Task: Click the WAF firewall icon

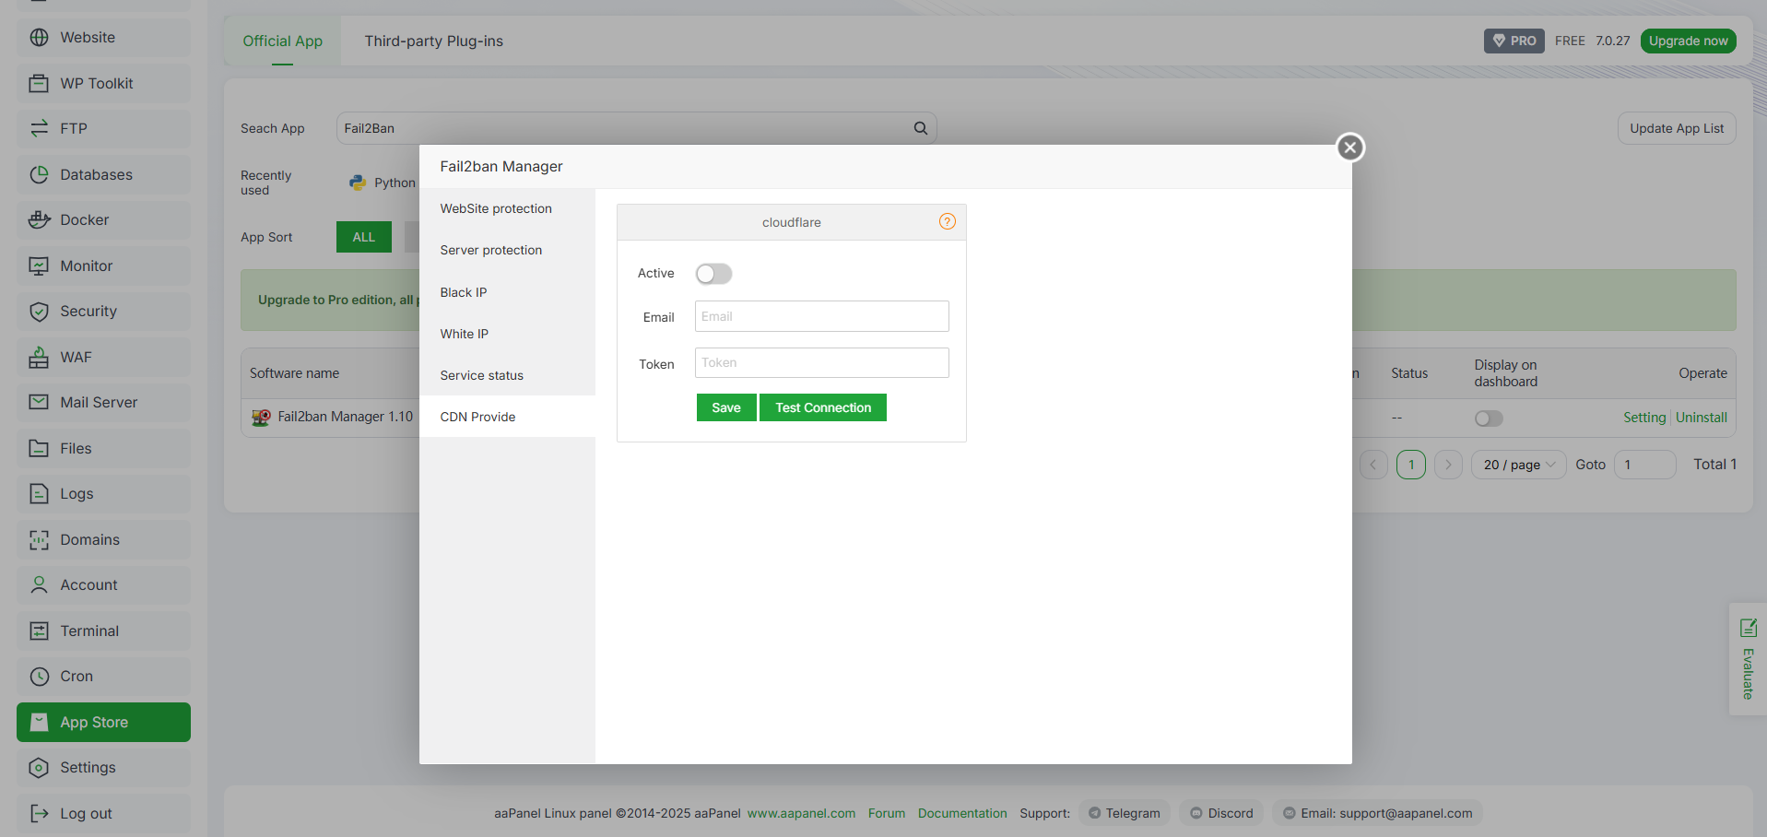Action: pyautogui.click(x=39, y=357)
